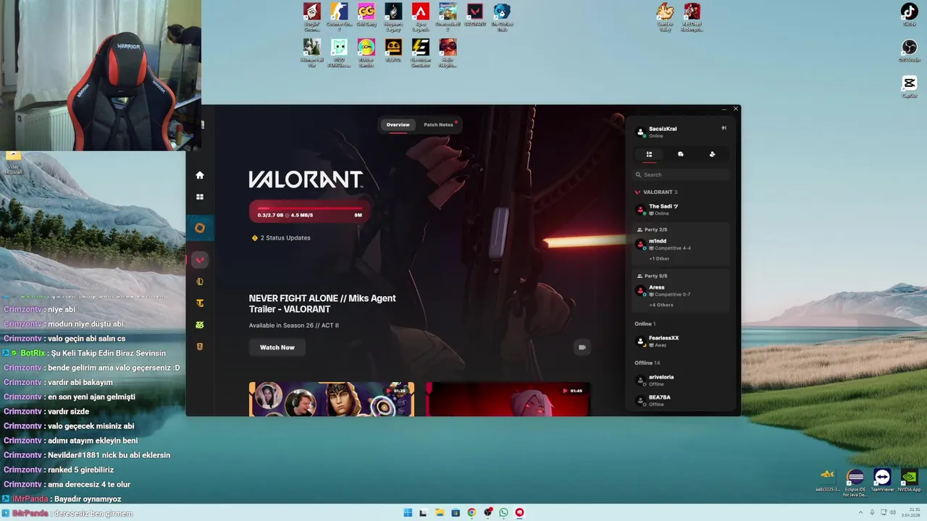This screenshot has width=927, height=521.
Task: Click the Watch Now button
Action: tap(277, 347)
